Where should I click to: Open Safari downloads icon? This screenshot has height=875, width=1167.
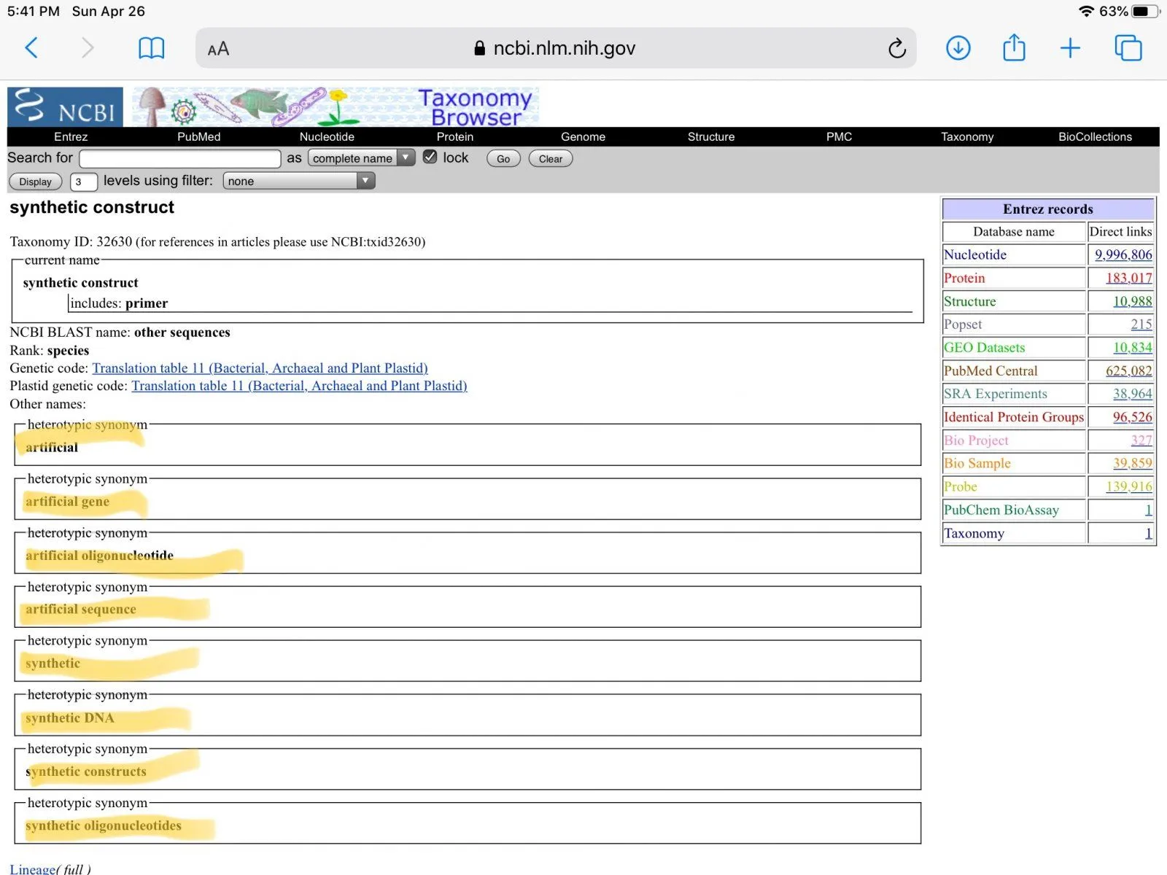(x=958, y=48)
